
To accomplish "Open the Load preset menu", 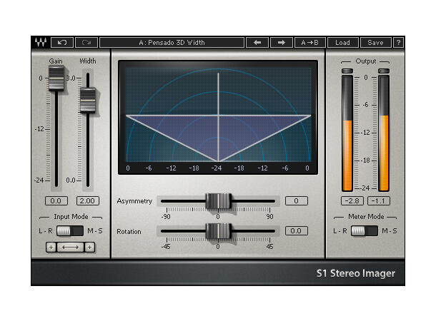I will (342, 43).
